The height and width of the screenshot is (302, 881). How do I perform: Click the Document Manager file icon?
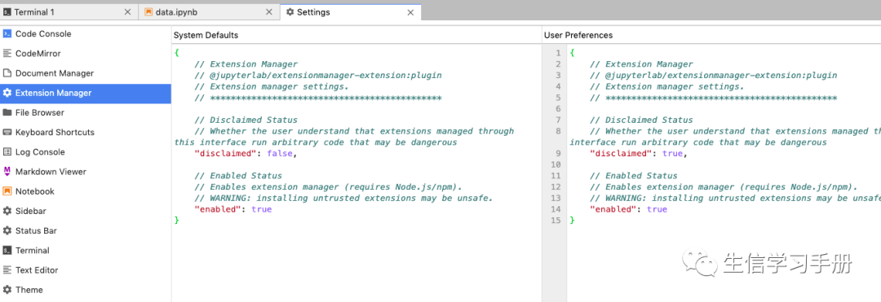click(x=7, y=73)
